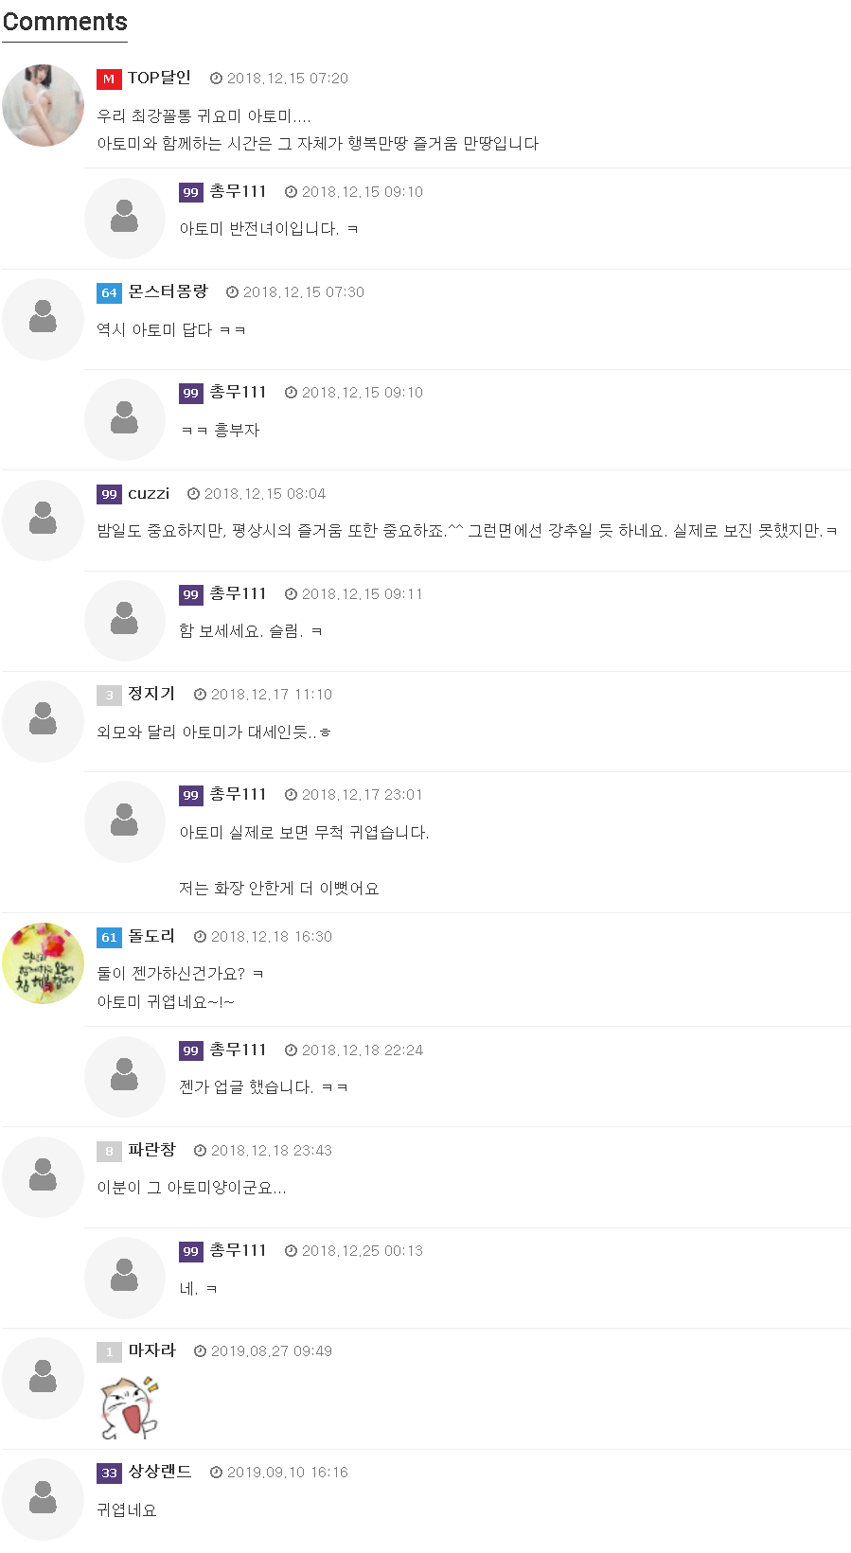Screen dimensions: 851x1553
Task: Click the cuzzi username
Action: [149, 493]
